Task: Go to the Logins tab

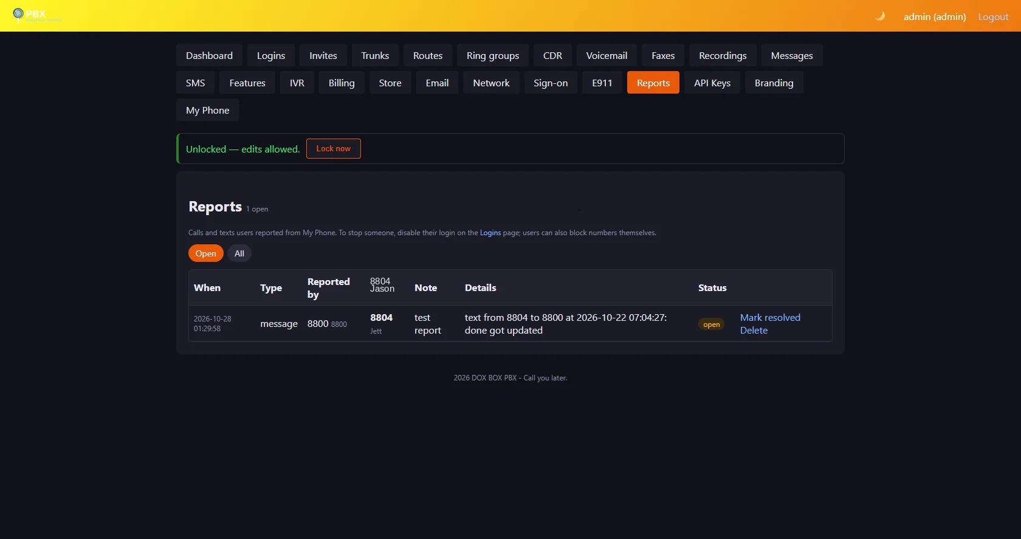Action: click(x=271, y=55)
